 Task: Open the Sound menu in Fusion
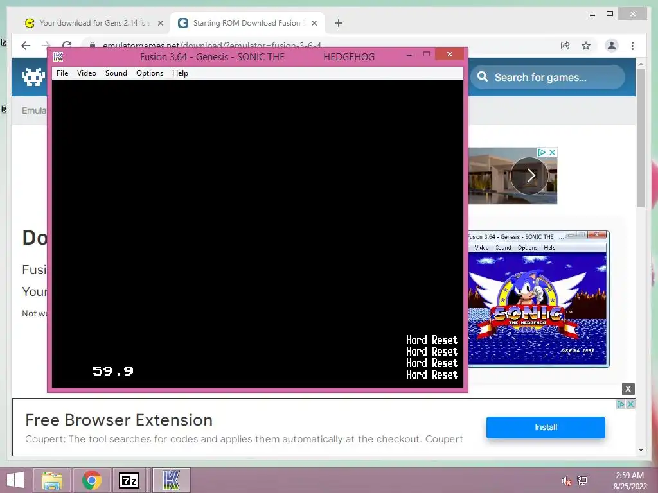(116, 73)
